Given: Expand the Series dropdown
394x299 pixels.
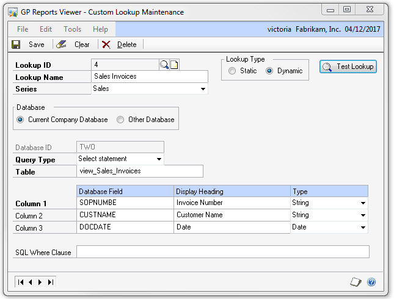Looking at the screenshot, I should (x=203, y=89).
